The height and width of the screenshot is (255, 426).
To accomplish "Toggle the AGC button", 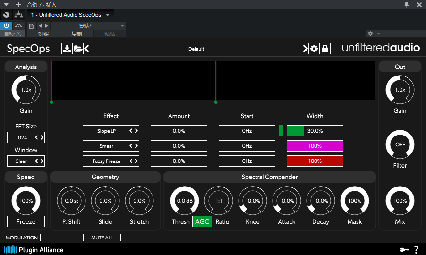I will coord(202,221).
